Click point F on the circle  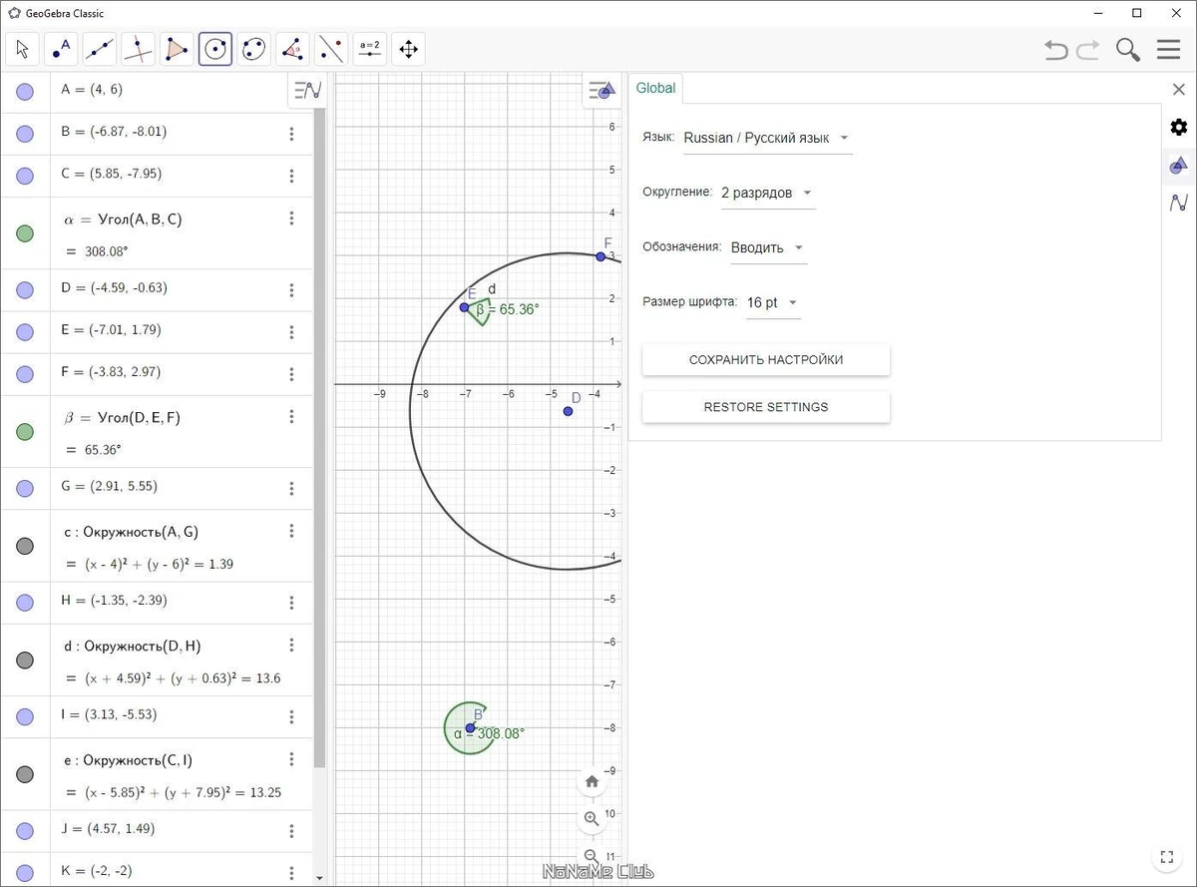[600, 256]
